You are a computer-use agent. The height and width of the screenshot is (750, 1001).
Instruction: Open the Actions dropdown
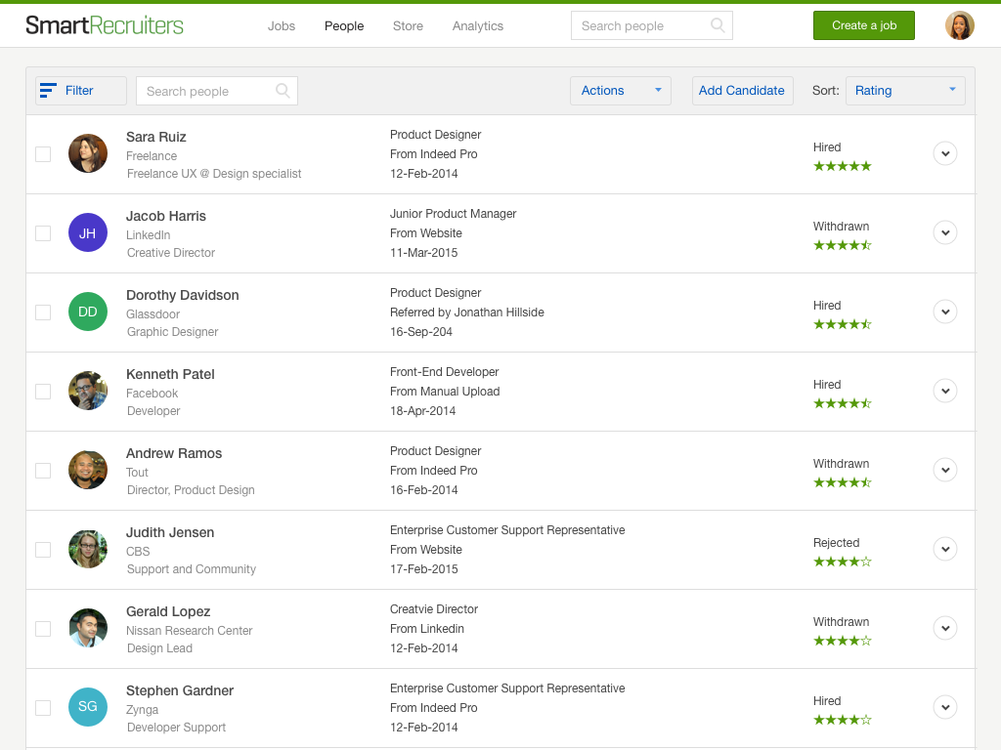pos(621,91)
